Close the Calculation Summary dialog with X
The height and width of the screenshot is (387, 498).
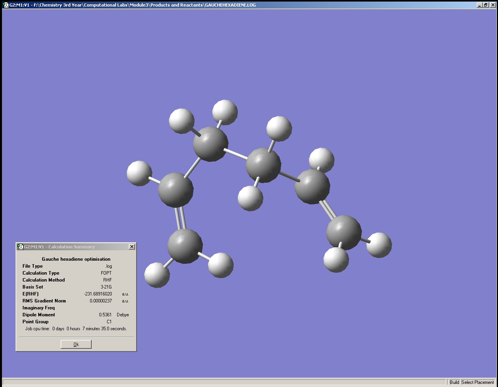pyautogui.click(x=131, y=247)
